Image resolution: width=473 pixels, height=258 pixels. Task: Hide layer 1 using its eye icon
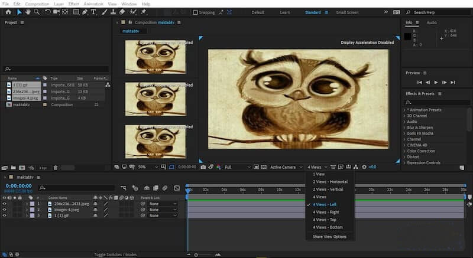coord(5,203)
